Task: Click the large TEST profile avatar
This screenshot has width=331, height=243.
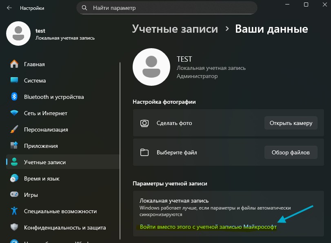Action: point(151,67)
